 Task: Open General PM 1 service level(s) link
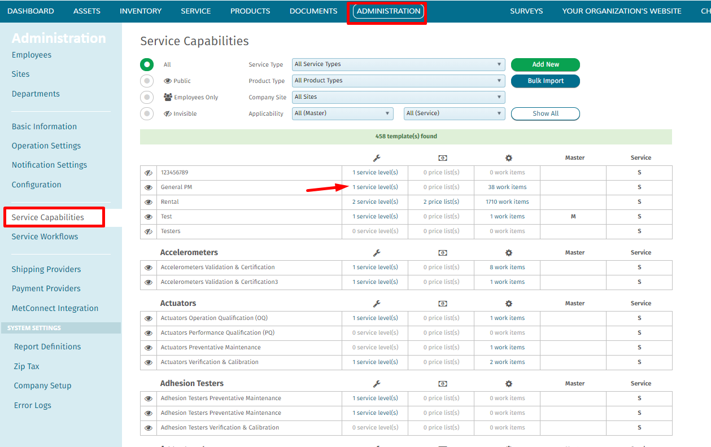[x=376, y=187]
